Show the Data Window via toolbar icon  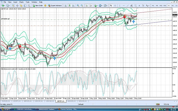coord(17,6)
